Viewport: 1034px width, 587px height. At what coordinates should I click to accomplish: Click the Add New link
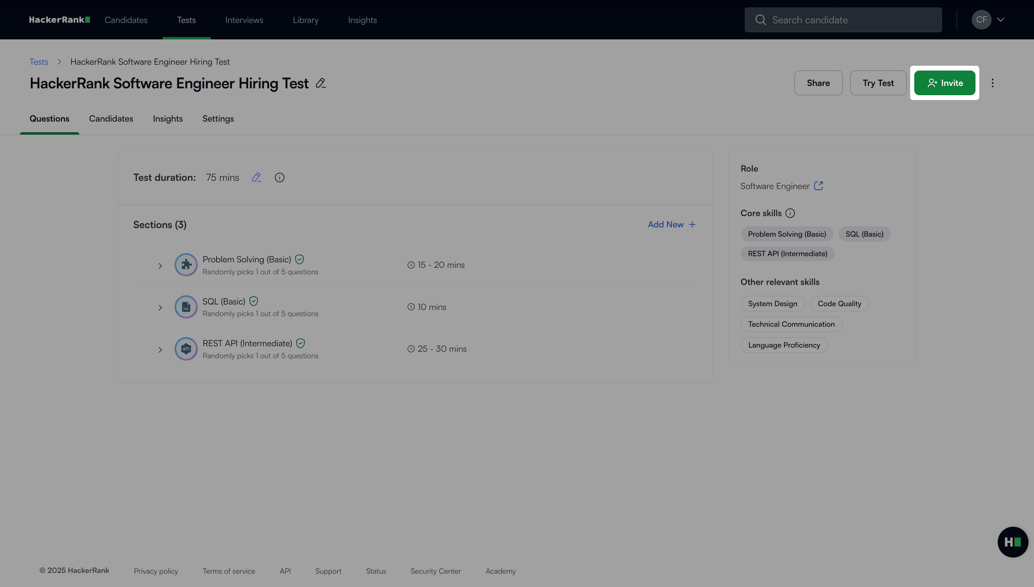(x=671, y=225)
